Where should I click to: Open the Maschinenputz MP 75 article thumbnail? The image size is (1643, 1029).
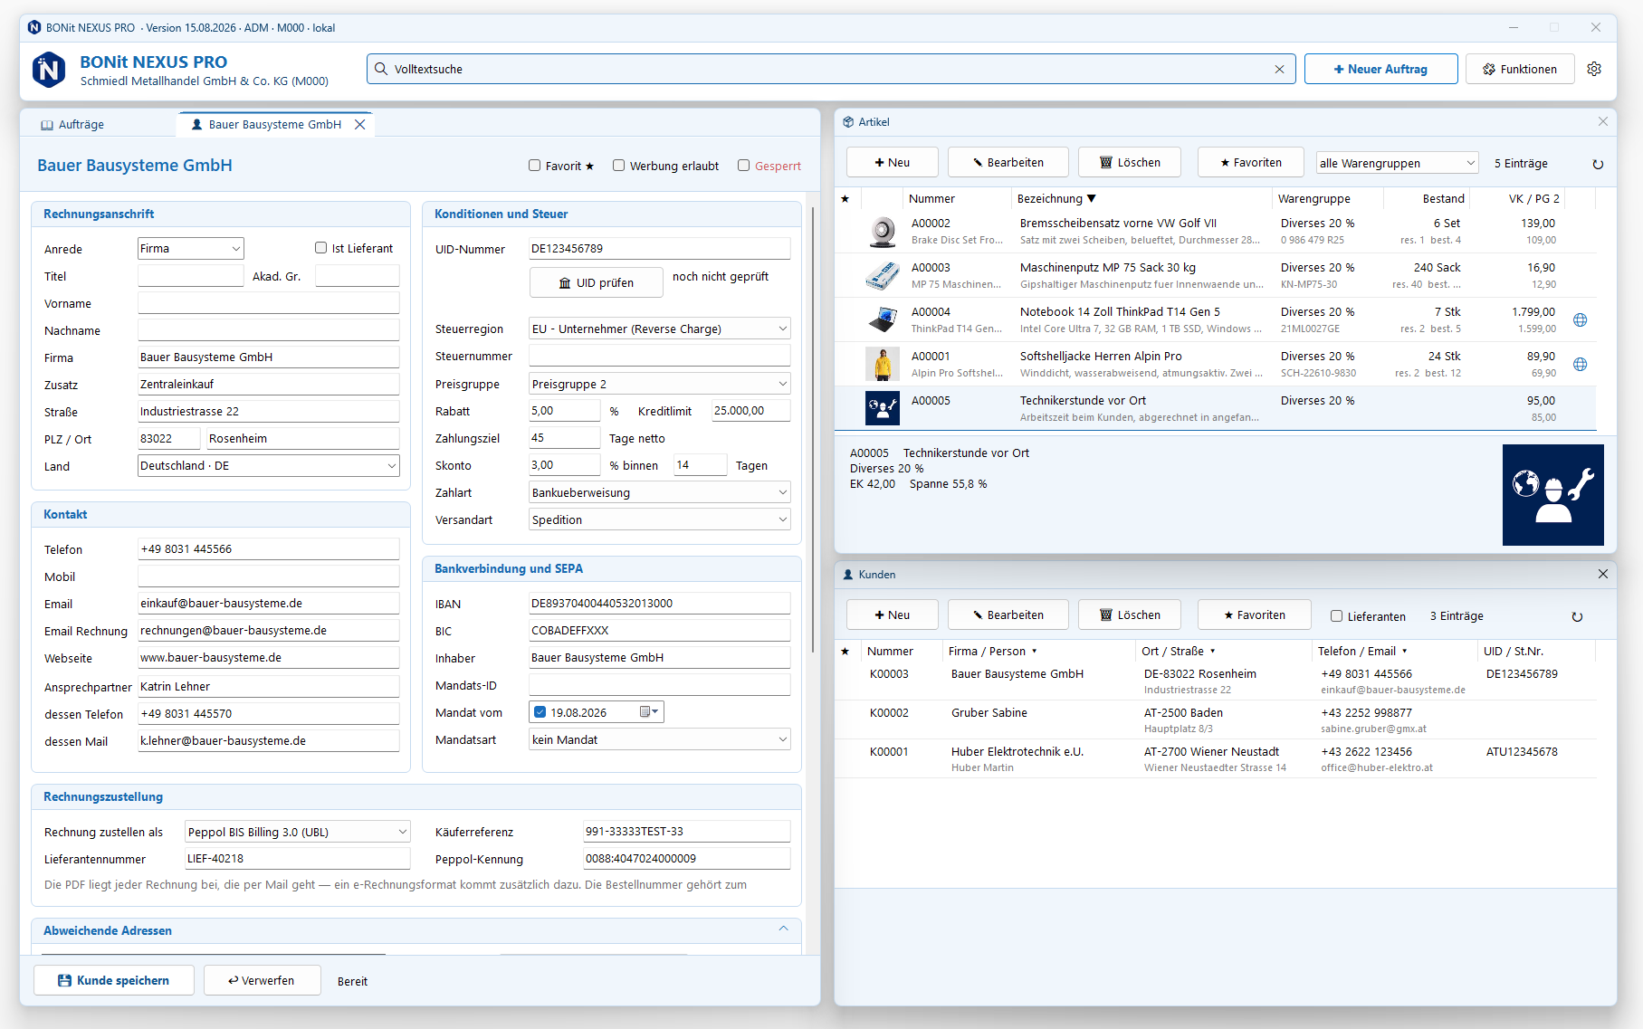pyautogui.click(x=882, y=275)
